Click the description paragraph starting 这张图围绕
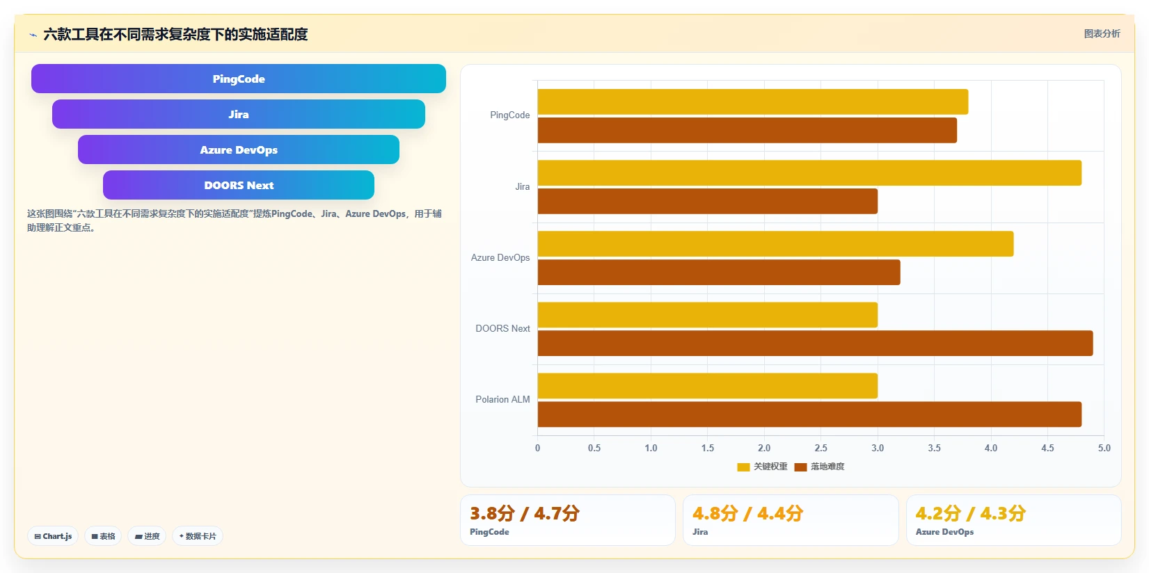 click(x=235, y=220)
